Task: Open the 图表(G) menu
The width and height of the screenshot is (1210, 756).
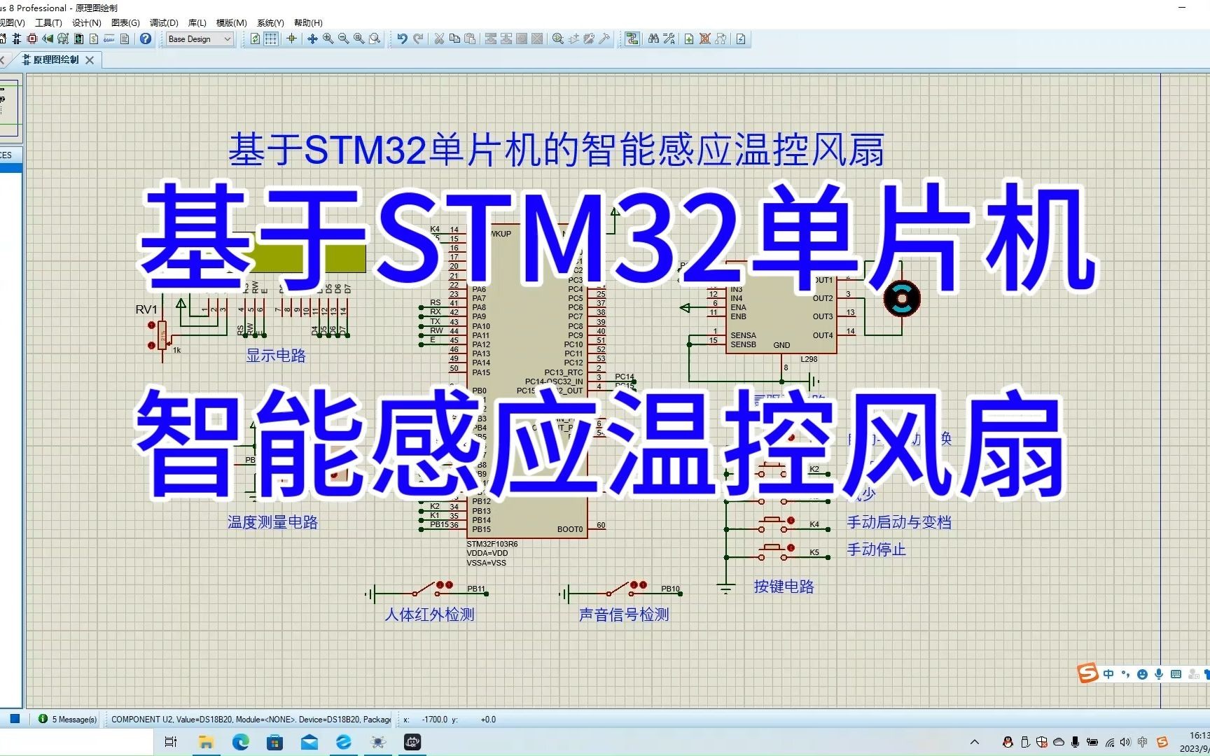Action: point(125,22)
